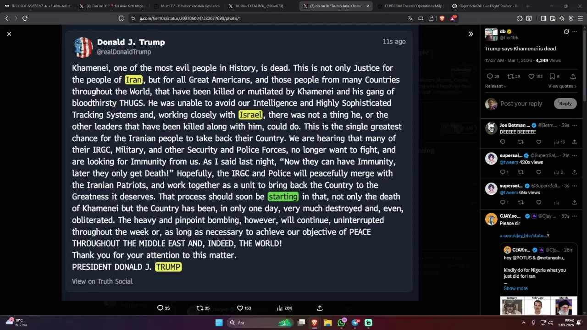Open Brave Wallet icon
The width and height of the screenshot is (587, 330).
click(553, 18)
